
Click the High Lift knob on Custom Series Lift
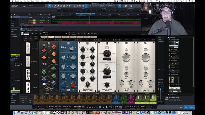pyautogui.click(x=107, y=53)
